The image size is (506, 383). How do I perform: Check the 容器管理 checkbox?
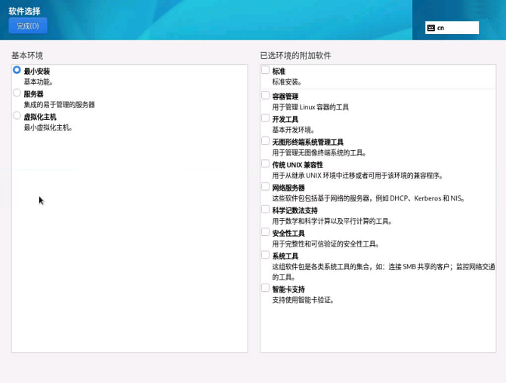(265, 96)
